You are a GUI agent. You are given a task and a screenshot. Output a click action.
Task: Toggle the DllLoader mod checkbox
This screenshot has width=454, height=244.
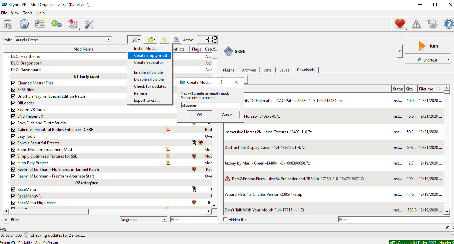pos(13,103)
